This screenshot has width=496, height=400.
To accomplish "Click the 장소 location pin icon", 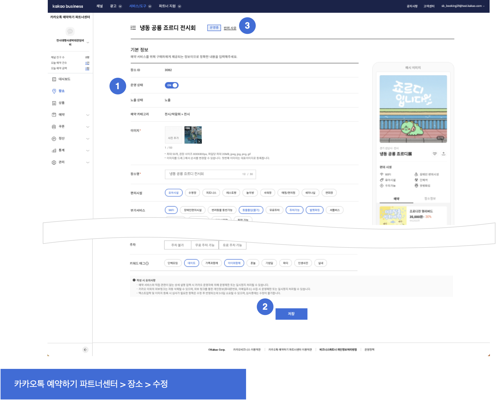I will point(54,91).
